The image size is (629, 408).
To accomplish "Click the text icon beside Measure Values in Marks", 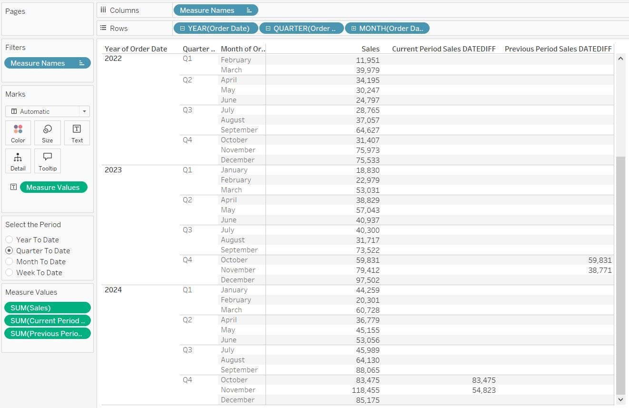I will coord(13,187).
